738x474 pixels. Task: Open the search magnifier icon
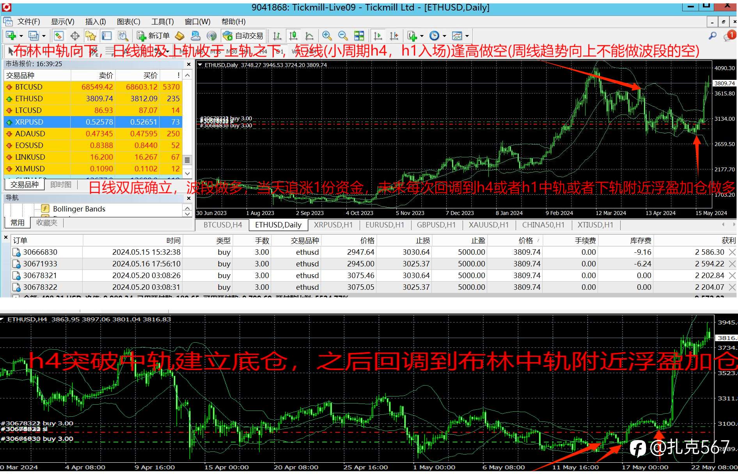tap(713, 36)
